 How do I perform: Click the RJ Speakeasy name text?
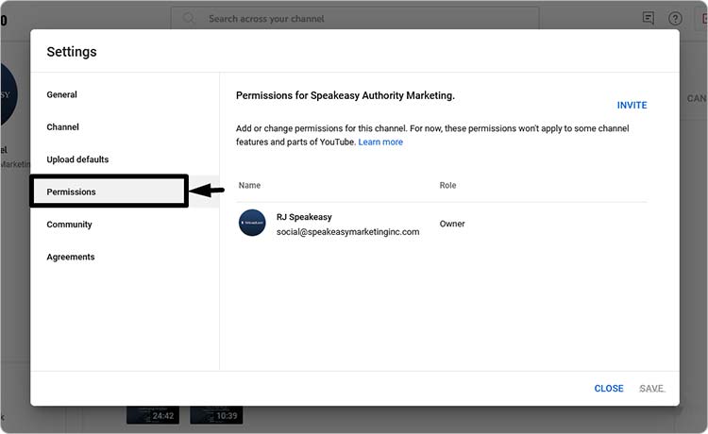coord(304,217)
